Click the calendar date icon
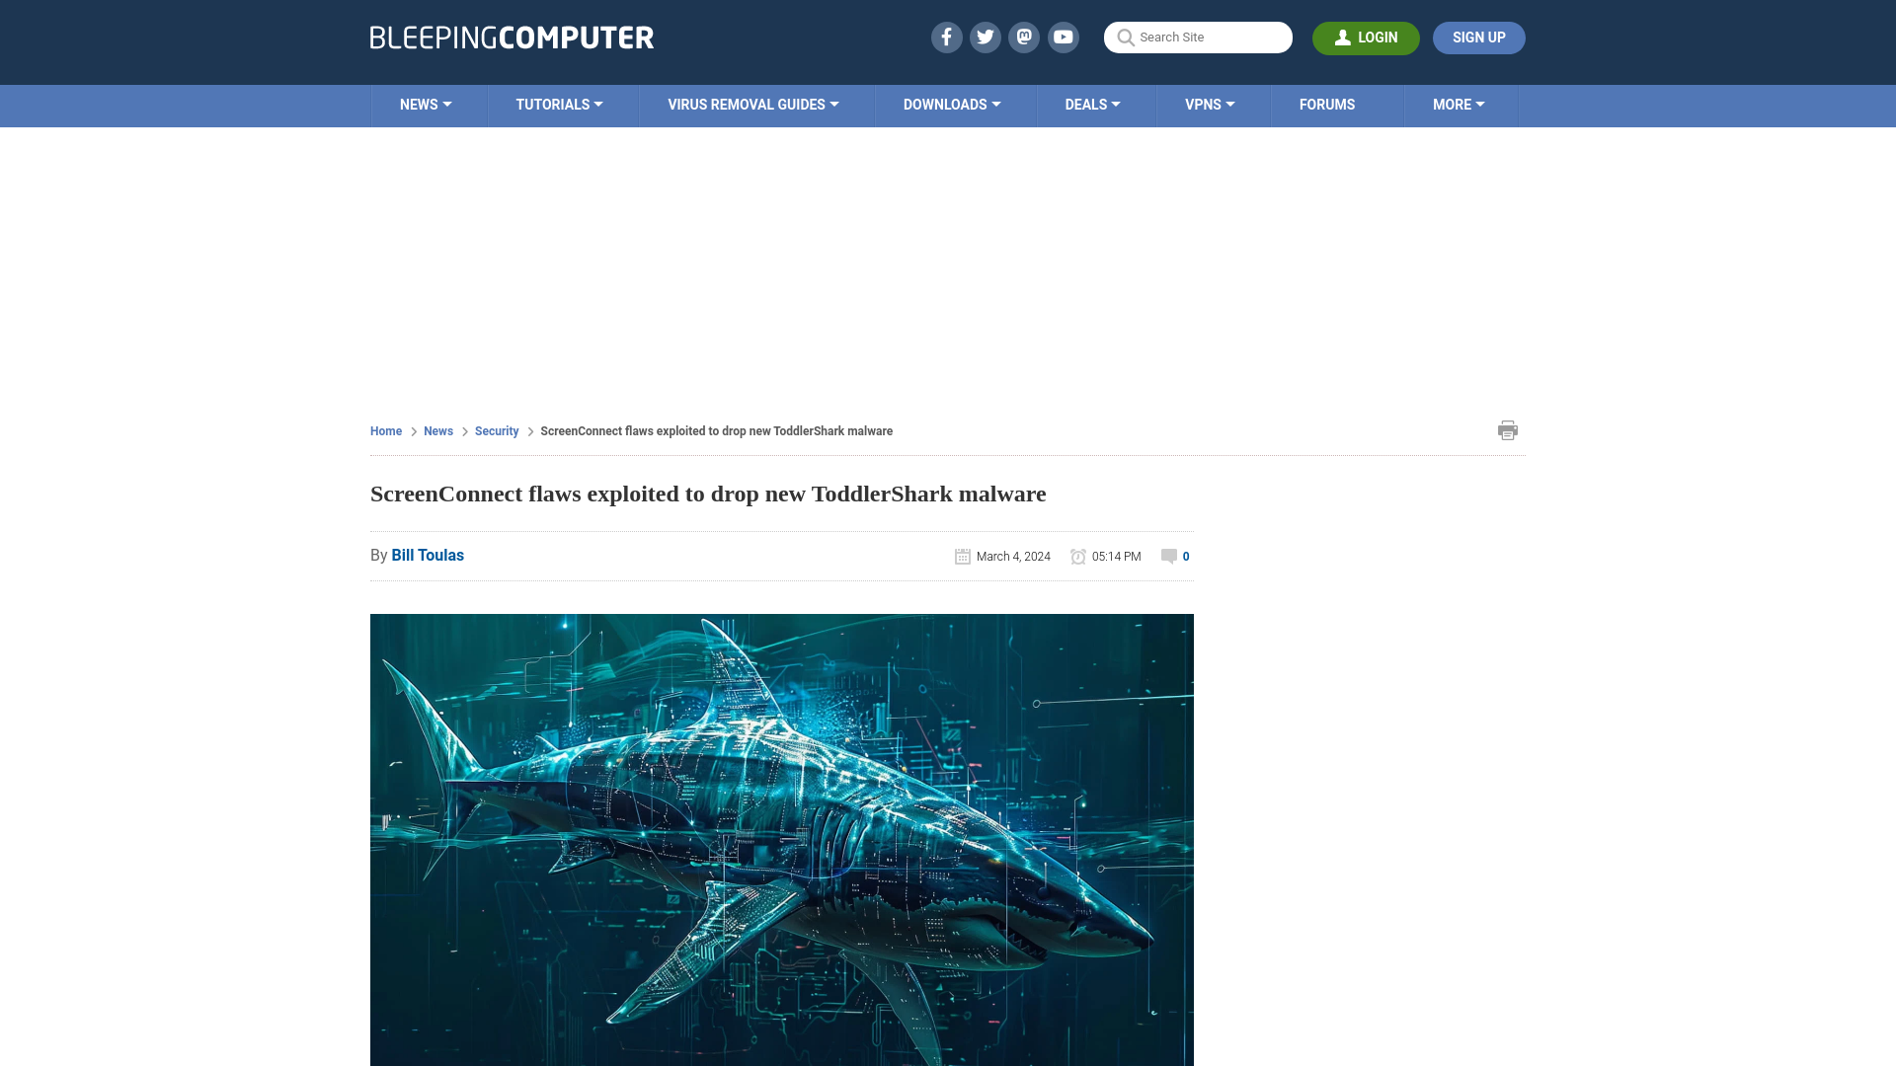Screen dimensions: 1896x1066 963,556
